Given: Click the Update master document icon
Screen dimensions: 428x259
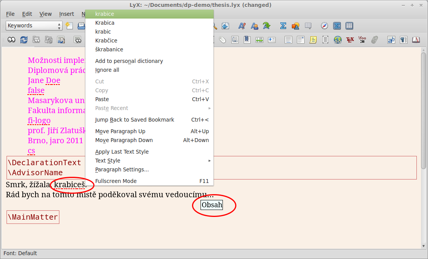Looking at the screenshot, I should (x=49, y=40).
